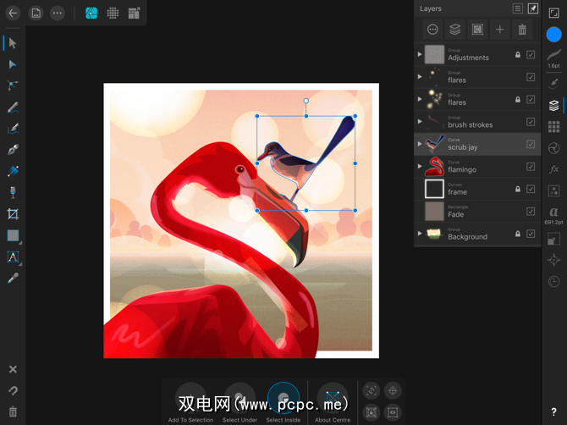The height and width of the screenshot is (425, 567).
Task: Hide the unlocked flares group
Action: pos(531,77)
